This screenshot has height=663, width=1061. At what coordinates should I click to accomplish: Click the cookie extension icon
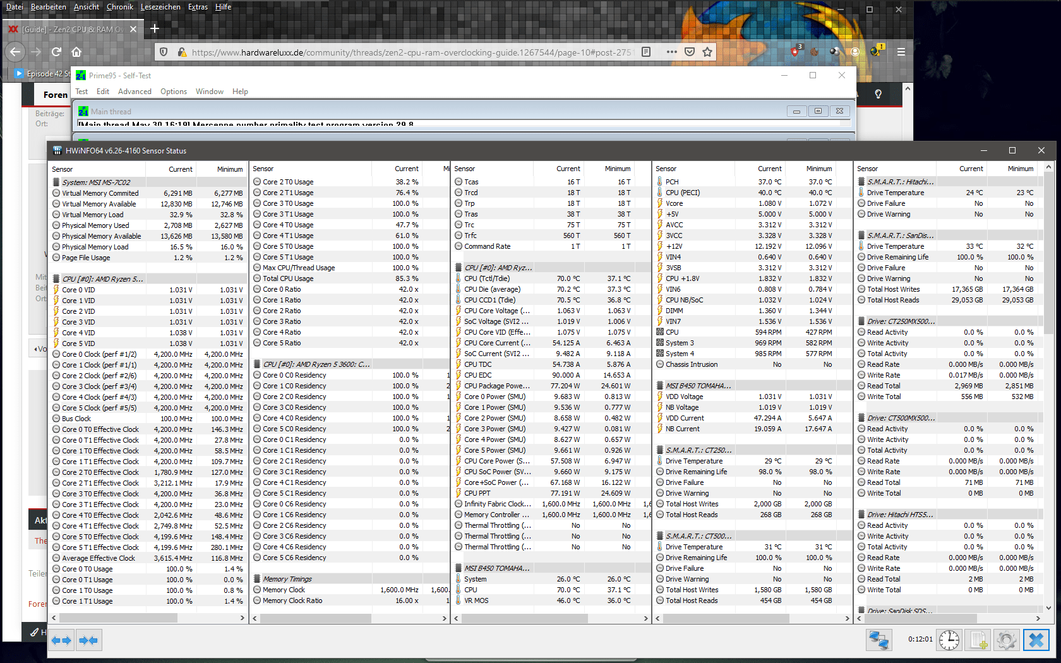pos(815,52)
